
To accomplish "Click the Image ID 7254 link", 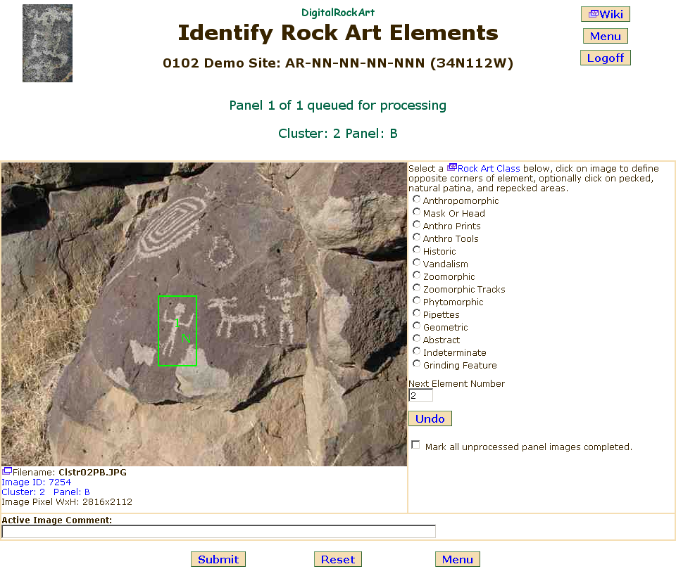I will [x=36, y=482].
